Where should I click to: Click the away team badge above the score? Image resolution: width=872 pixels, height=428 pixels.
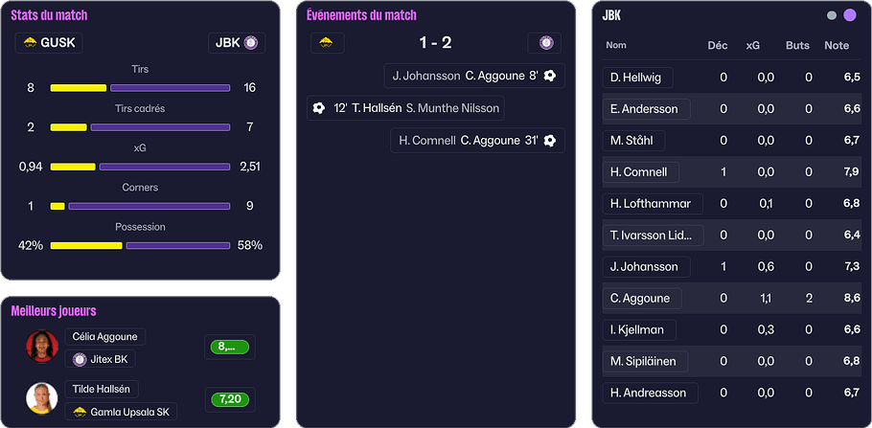546,43
